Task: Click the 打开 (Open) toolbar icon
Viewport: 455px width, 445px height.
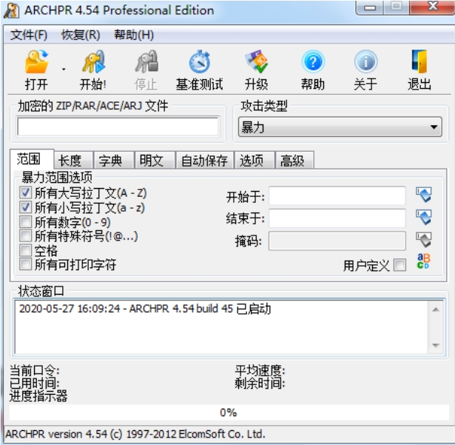Action: pyautogui.click(x=36, y=61)
